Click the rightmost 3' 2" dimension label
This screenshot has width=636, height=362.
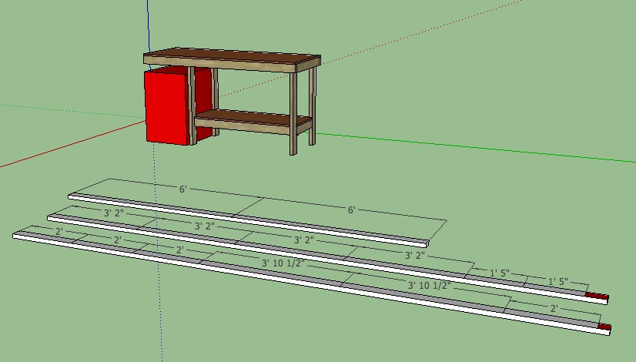pyautogui.click(x=415, y=254)
